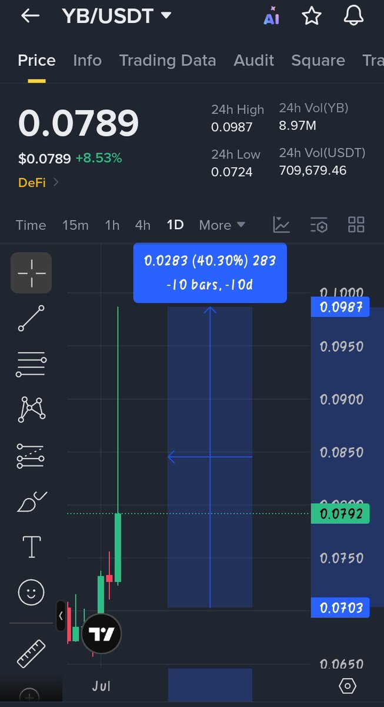
Task: Open the AI assistant icon
Action: click(x=272, y=16)
